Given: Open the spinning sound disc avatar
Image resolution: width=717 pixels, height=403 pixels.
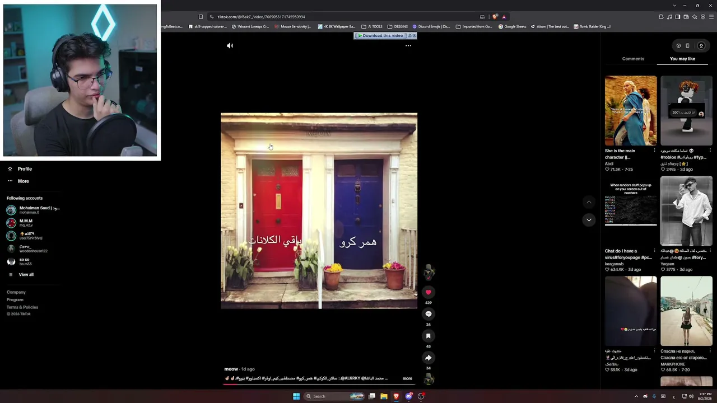Looking at the screenshot, I should (x=429, y=379).
